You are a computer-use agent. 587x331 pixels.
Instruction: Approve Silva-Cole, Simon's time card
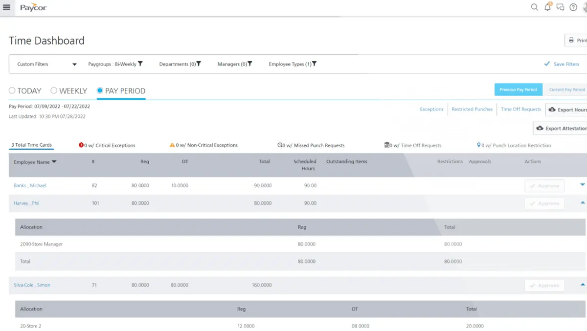[x=544, y=286]
